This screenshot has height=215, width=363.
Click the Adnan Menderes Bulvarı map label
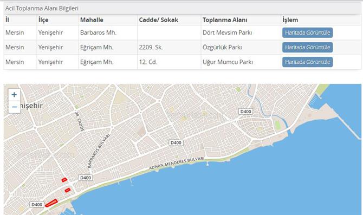pyautogui.click(x=177, y=164)
